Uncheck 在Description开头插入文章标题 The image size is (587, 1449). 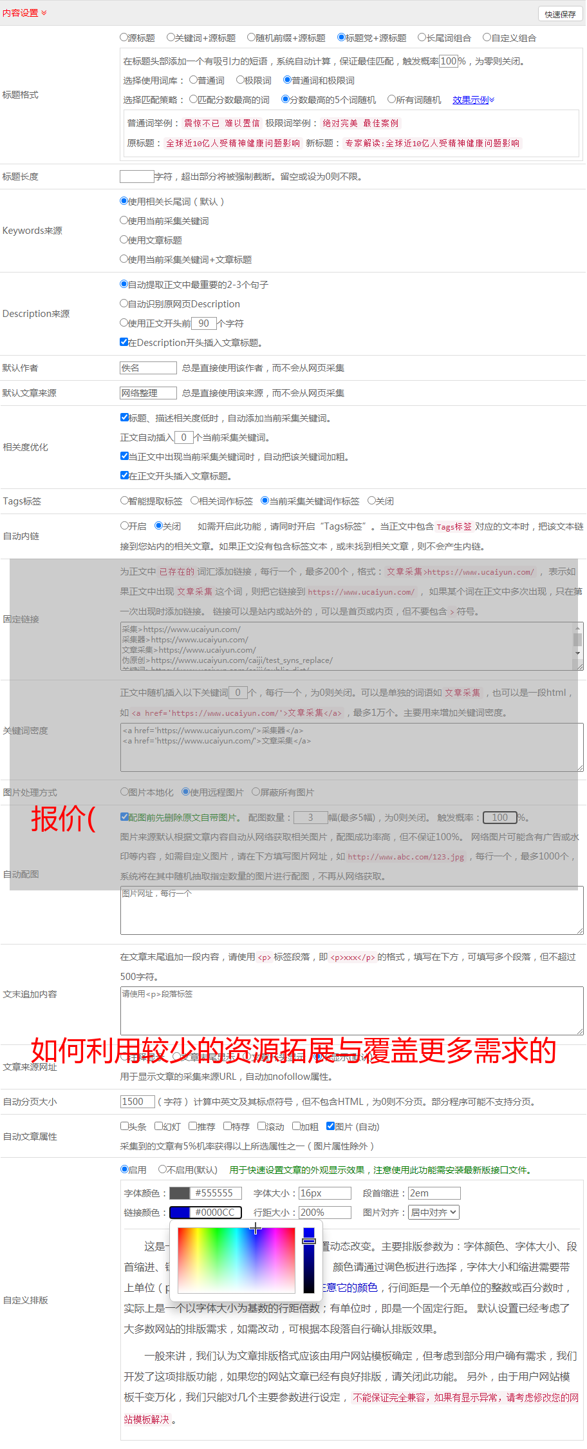tap(124, 342)
